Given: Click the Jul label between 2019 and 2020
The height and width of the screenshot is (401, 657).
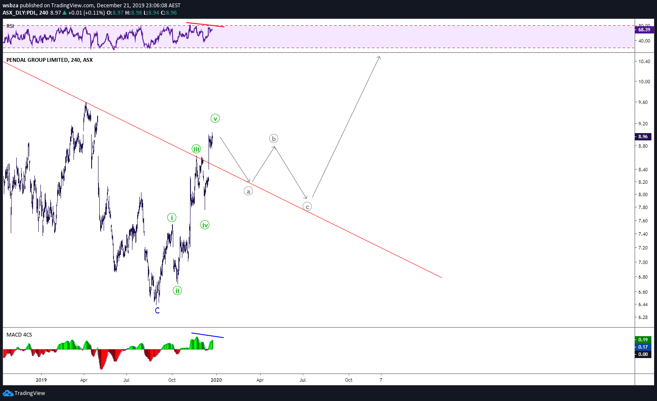Looking at the screenshot, I should coord(126,380).
